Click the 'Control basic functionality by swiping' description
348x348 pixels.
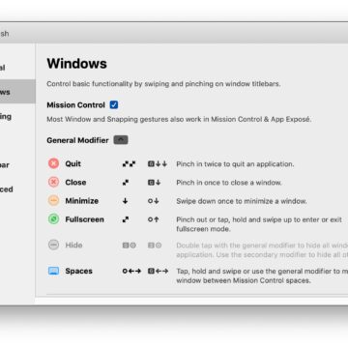(163, 84)
